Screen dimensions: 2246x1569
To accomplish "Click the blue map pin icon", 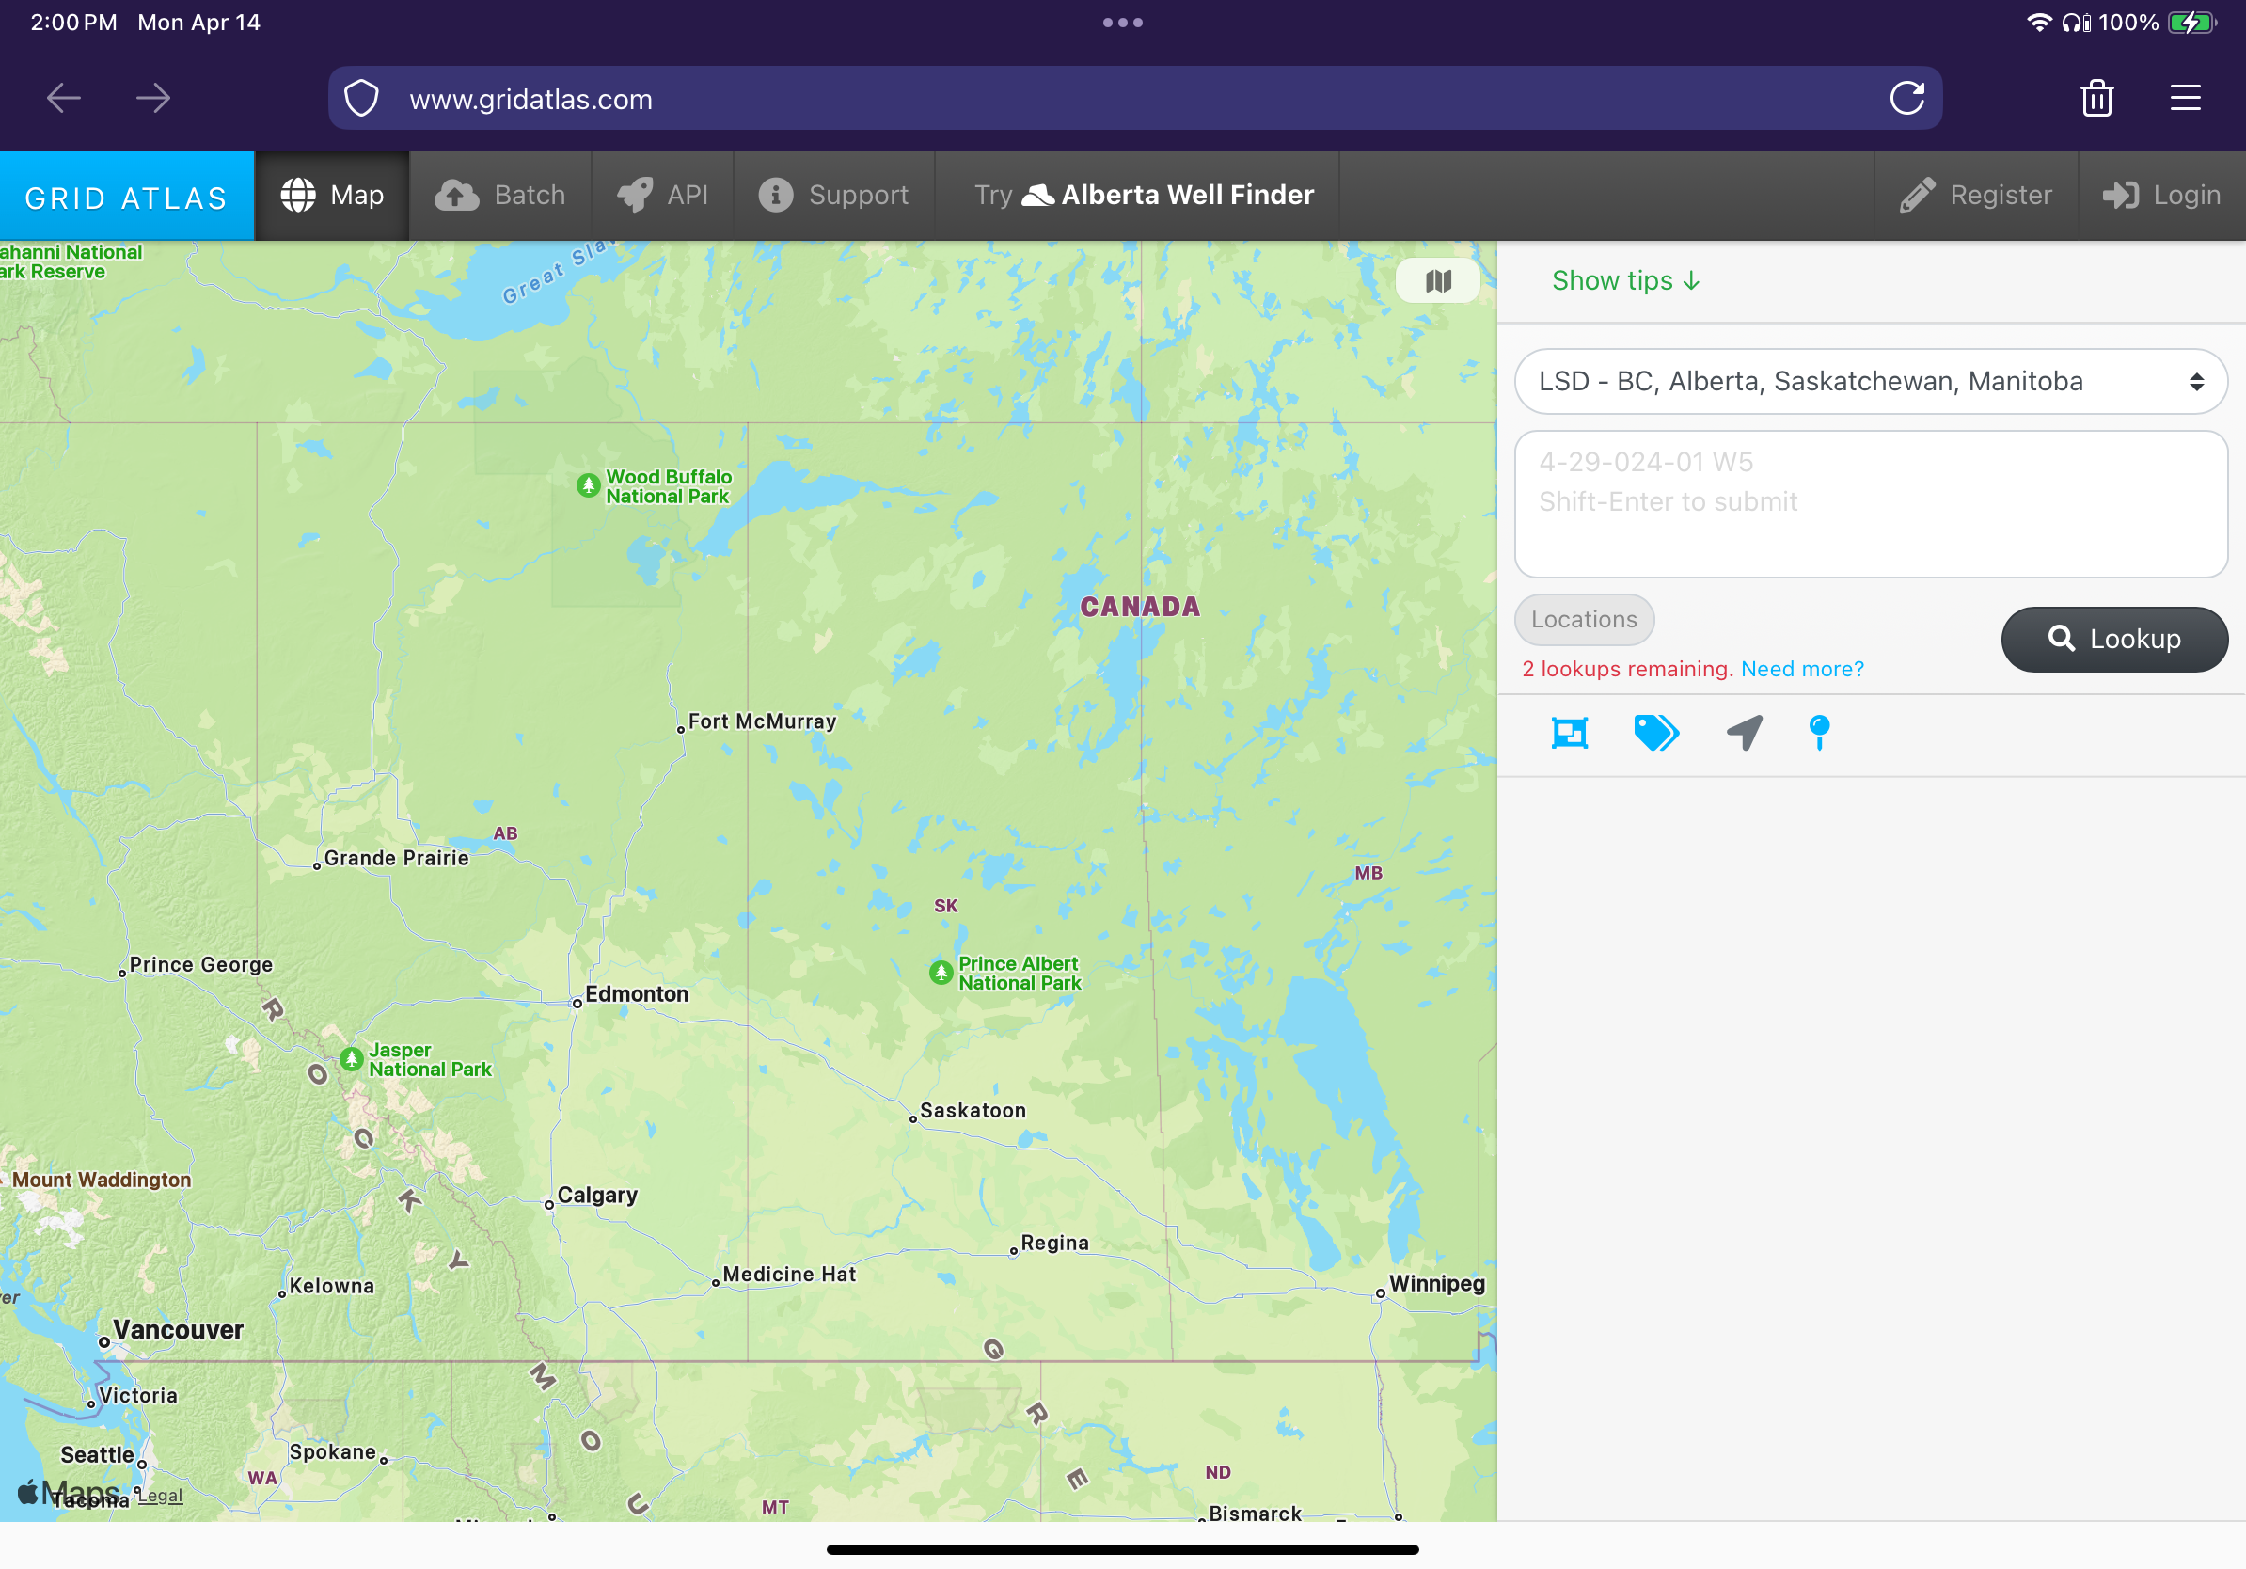I will point(1820,733).
